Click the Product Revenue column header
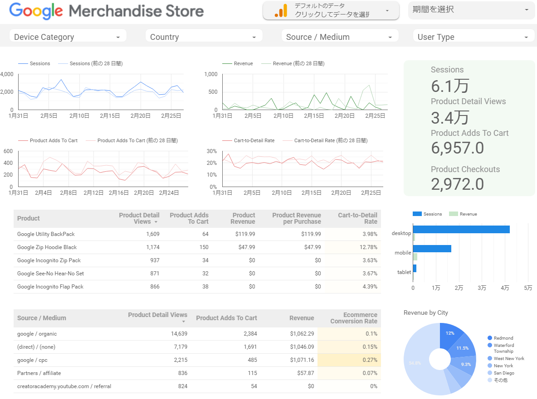Screen dimensions: 537x399 (x=243, y=218)
